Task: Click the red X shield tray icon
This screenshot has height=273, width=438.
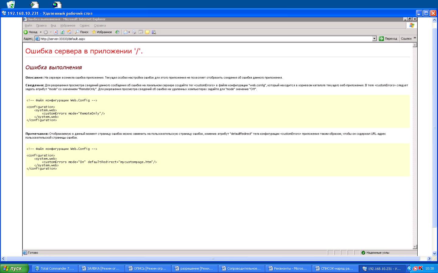Action: point(415,268)
